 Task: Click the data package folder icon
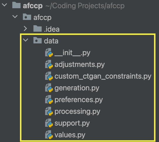point(38,40)
